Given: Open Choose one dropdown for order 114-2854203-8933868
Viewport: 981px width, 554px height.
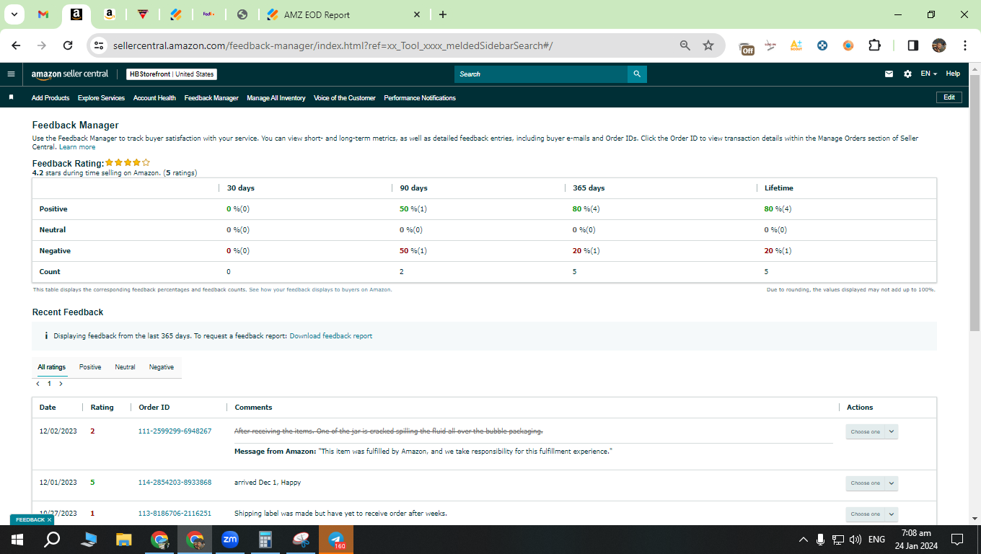Looking at the screenshot, I should (871, 483).
